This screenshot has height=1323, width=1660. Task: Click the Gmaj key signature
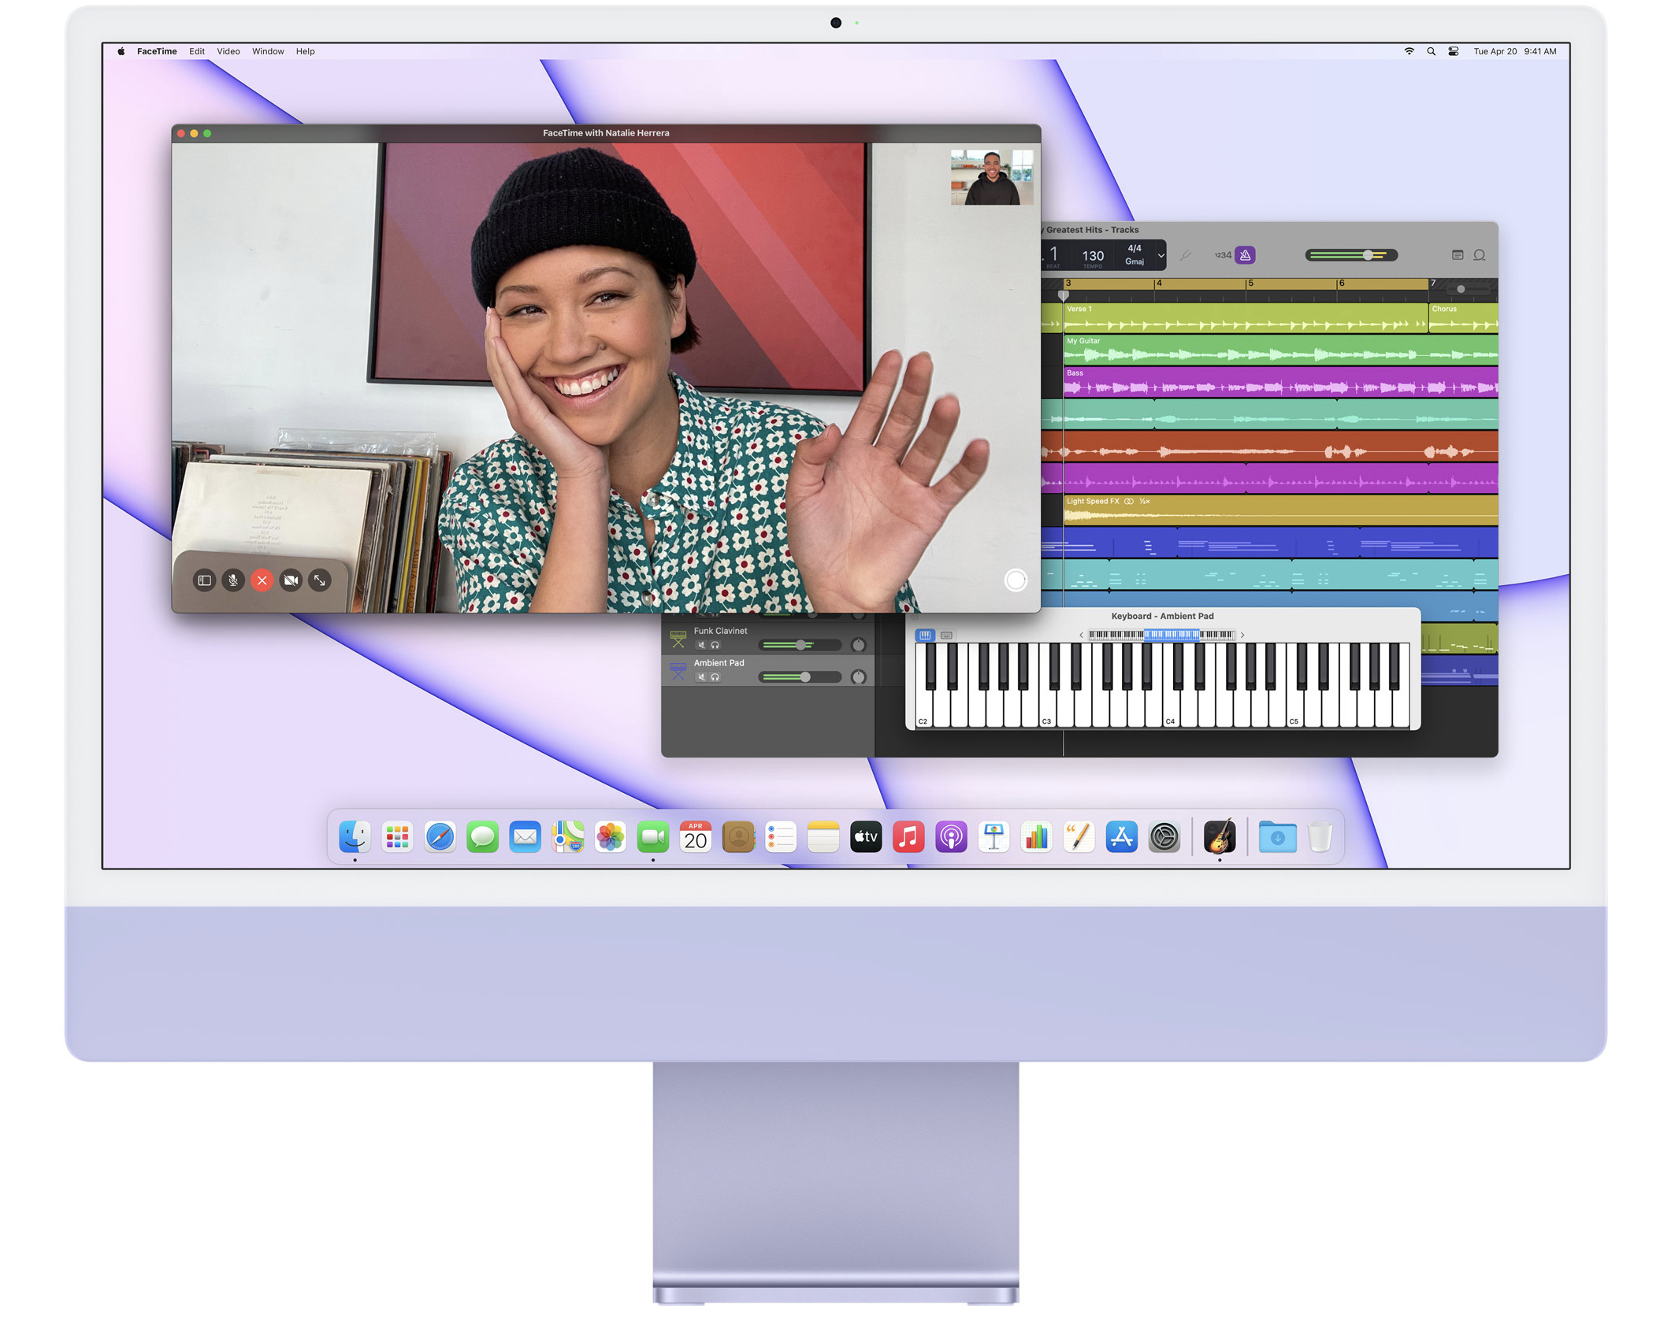(1134, 261)
